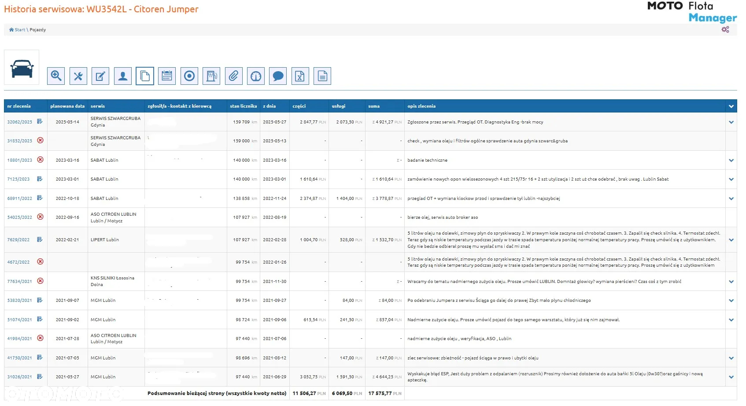Expand row details for order 77634/2021

pos(731,282)
